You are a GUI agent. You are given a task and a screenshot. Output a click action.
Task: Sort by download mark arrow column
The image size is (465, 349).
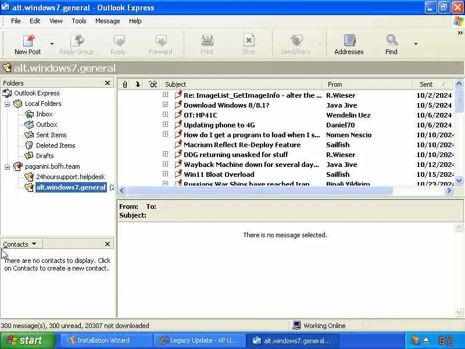click(x=138, y=84)
